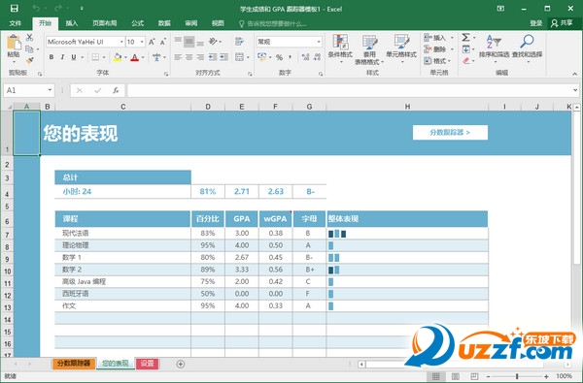Toggle center text alignment button
Image resolution: width=583 pixels, height=383 pixels.
(189, 57)
